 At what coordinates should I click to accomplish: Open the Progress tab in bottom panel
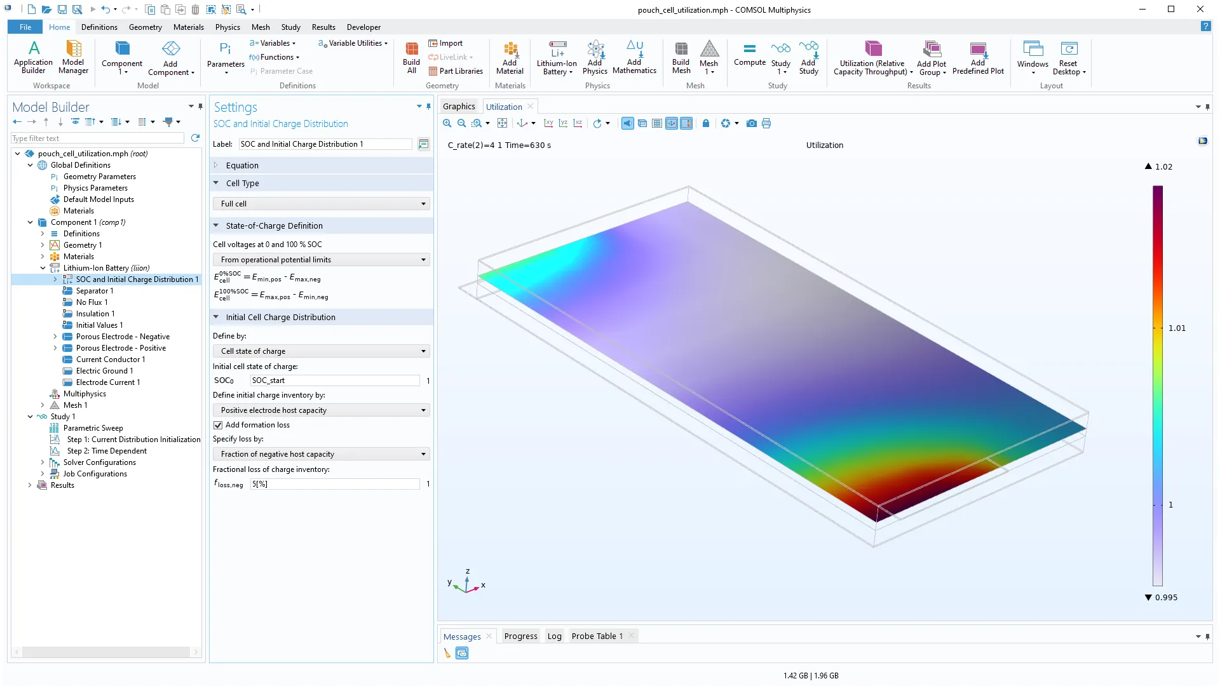(x=520, y=636)
